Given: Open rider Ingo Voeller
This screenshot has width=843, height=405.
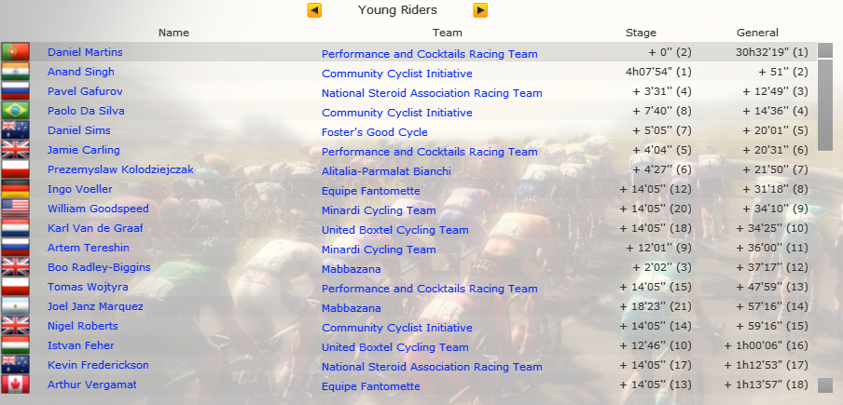Looking at the screenshot, I should click(x=80, y=189).
